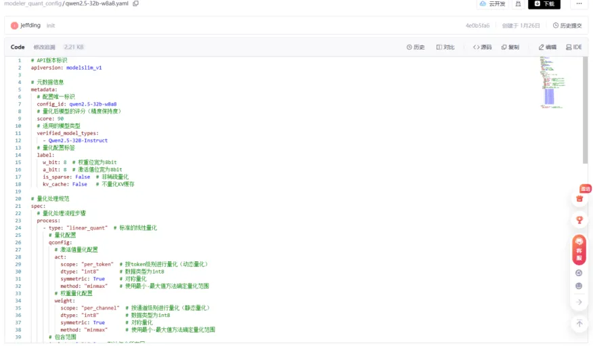
Task: View raw 源码 source
Action: (x=482, y=47)
